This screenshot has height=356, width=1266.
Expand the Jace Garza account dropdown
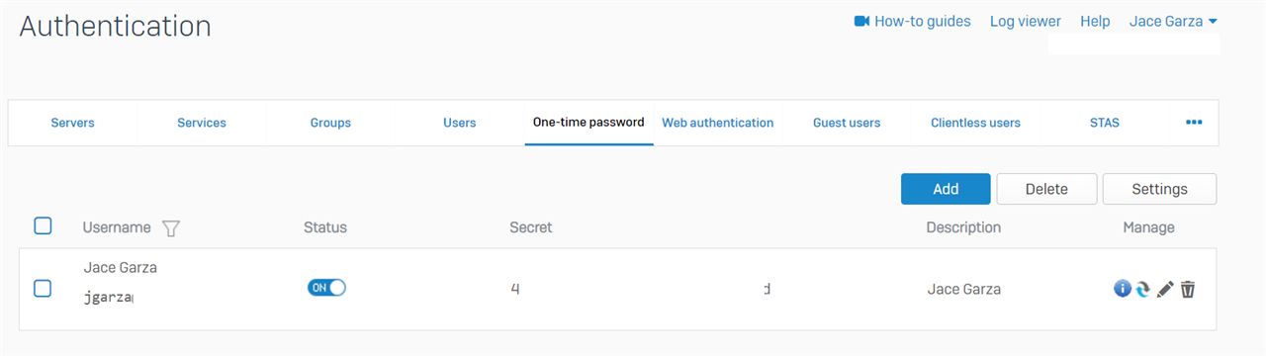(1173, 21)
